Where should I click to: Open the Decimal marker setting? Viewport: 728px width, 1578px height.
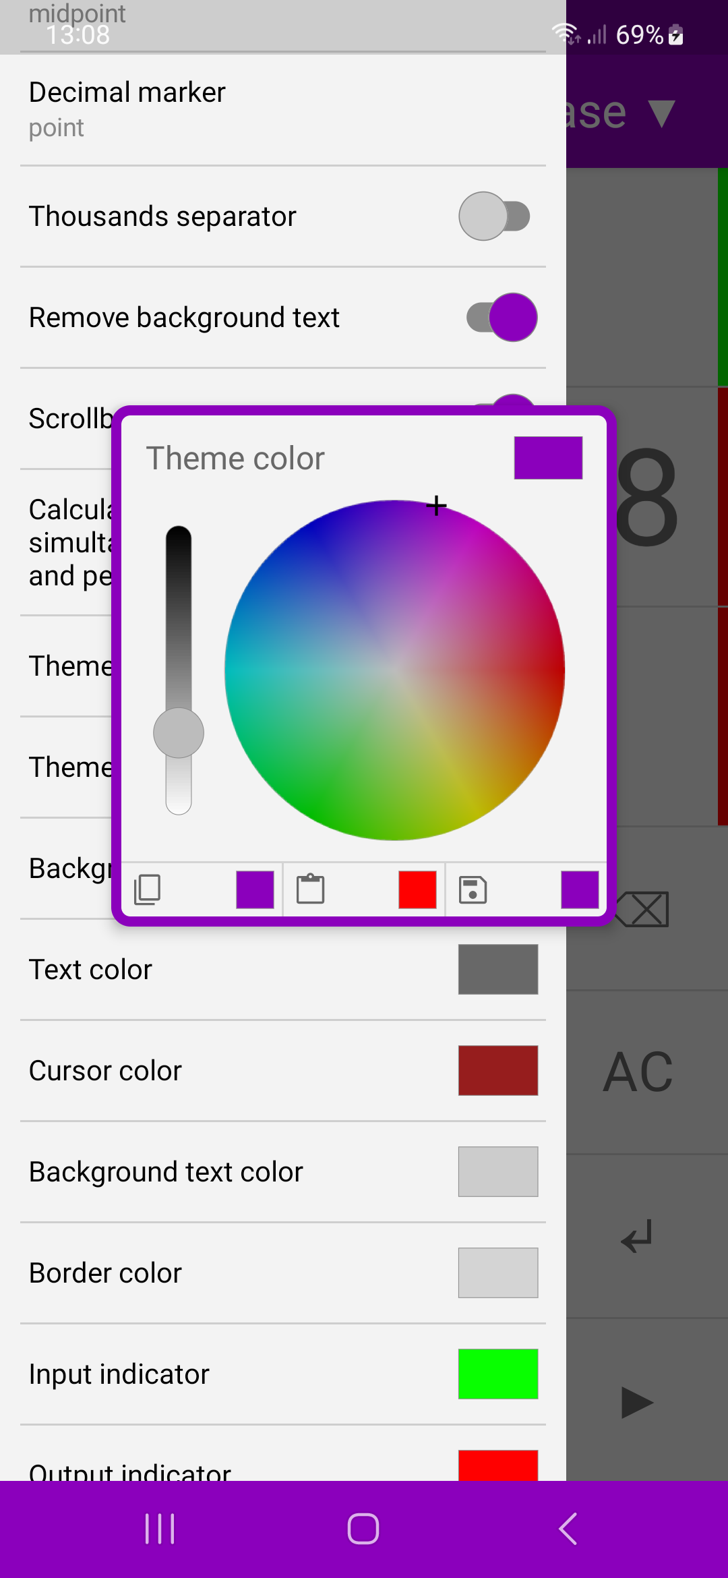tap(283, 109)
